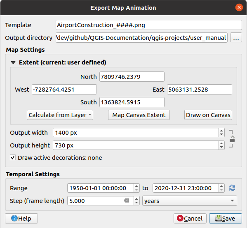Collapse the Extent section triangle

13,62
